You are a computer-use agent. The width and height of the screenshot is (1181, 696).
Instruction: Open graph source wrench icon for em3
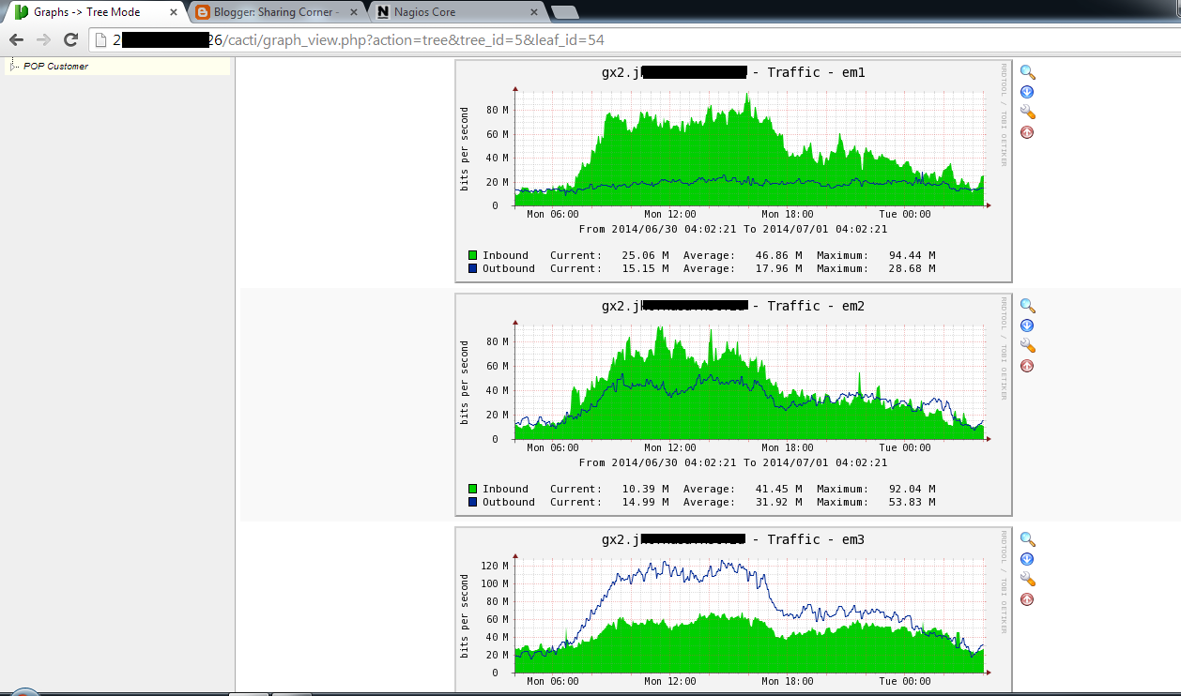tap(1026, 579)
